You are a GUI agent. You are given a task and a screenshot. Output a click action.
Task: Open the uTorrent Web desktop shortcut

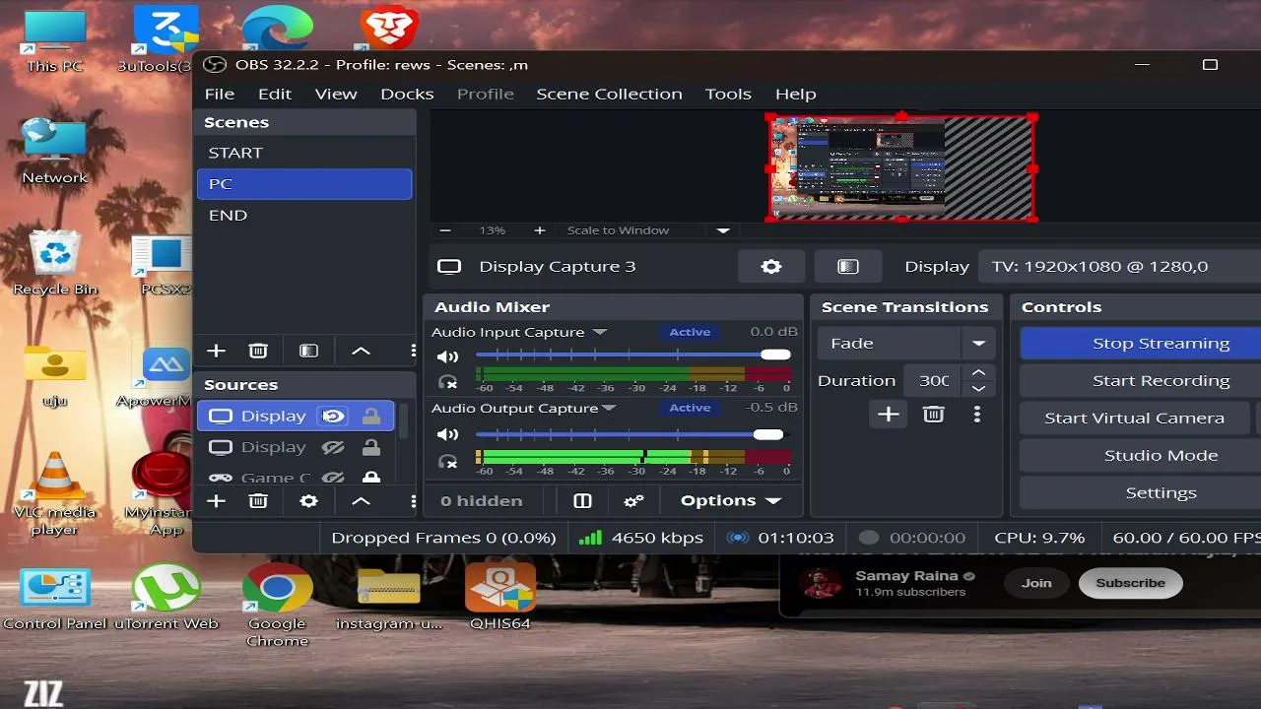click(x=166, y=596)
